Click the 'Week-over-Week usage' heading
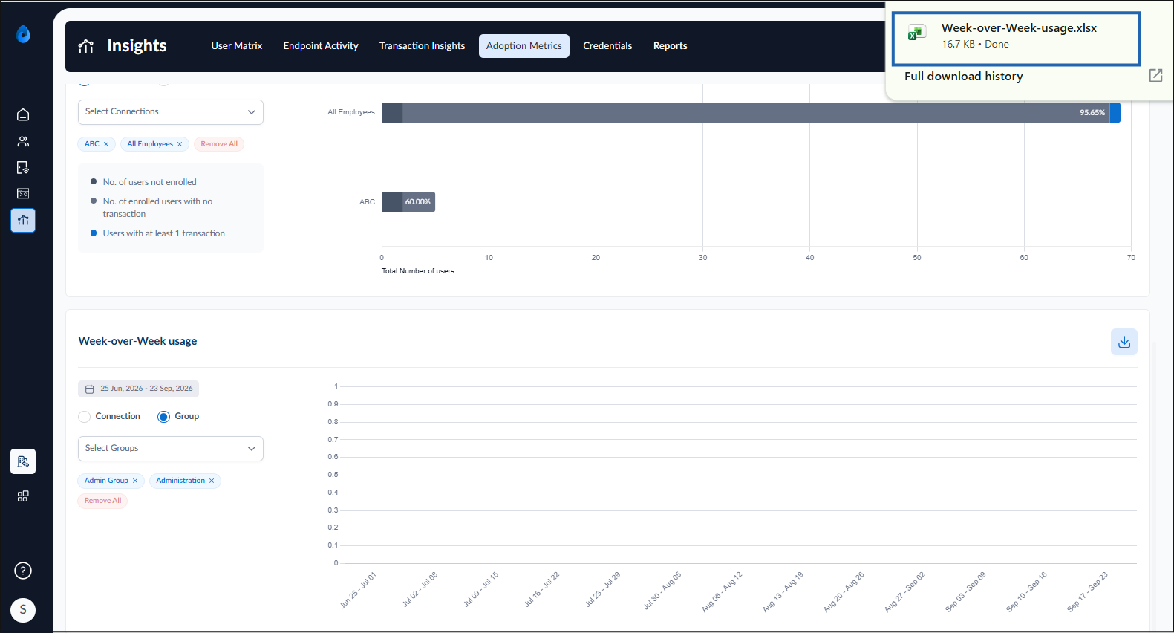1174x633 pixels. 137,341
